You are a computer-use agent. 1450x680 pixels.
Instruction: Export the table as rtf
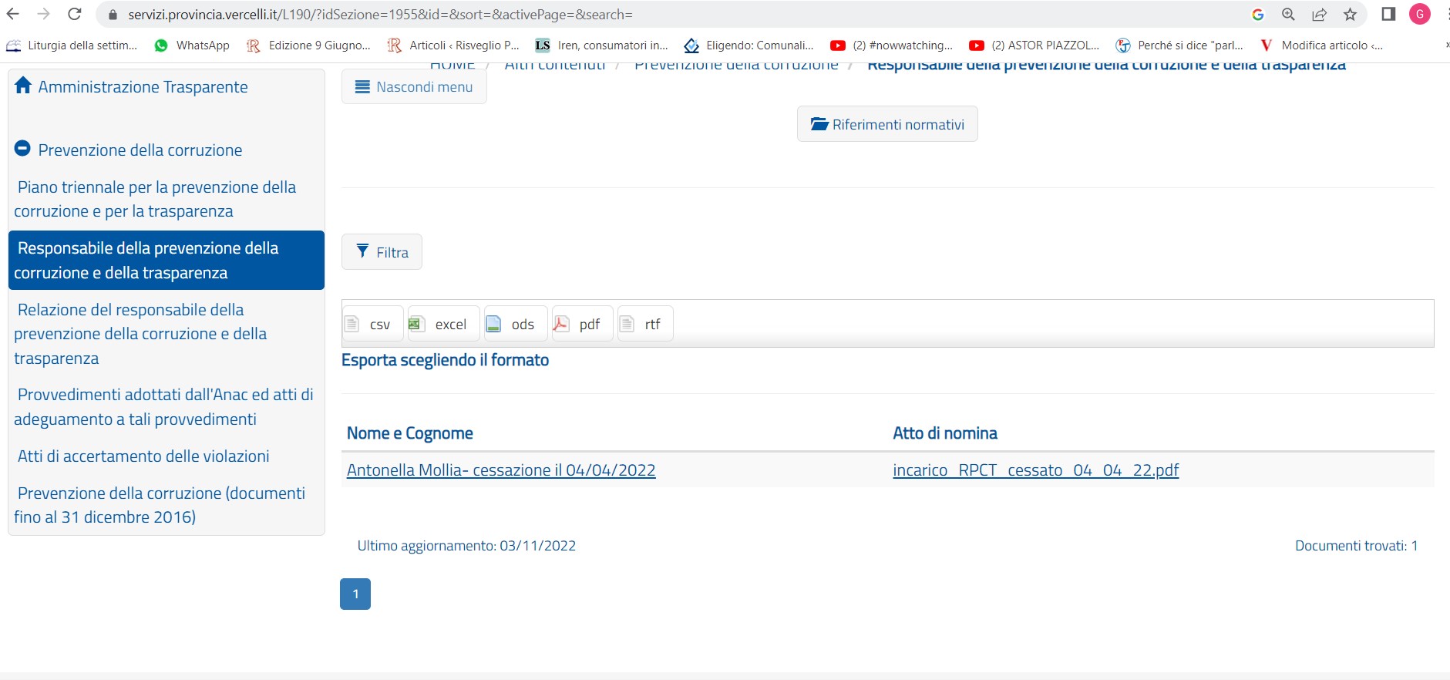(x=645, y=324)
